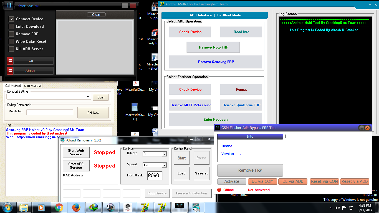This screenshot has height=213, width=379.
Task: Click the volume speaker tray icon
Action: (x=338, y=207)
